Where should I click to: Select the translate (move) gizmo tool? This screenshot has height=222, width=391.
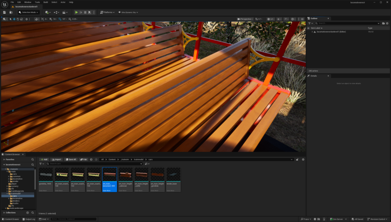coord(15,19)
